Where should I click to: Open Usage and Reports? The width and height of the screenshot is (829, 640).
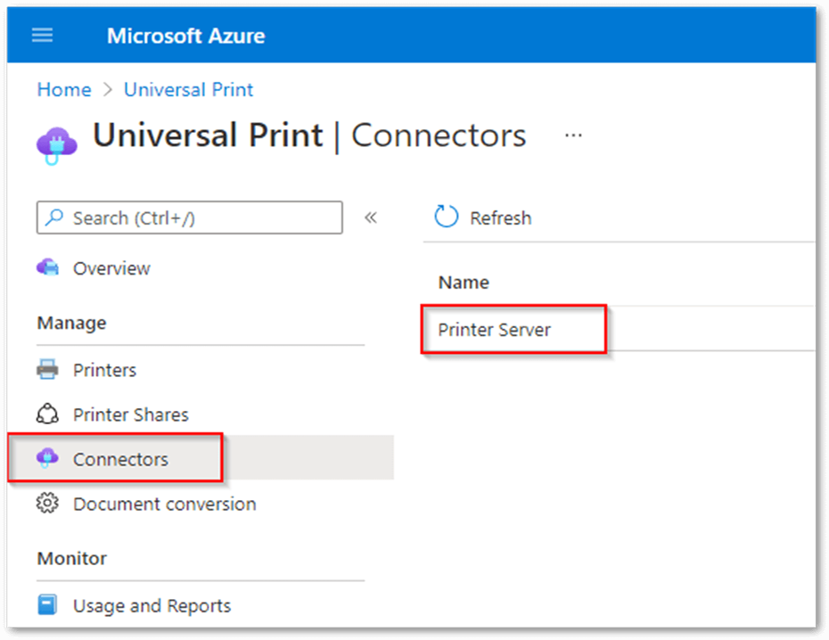tap(152, 605)
